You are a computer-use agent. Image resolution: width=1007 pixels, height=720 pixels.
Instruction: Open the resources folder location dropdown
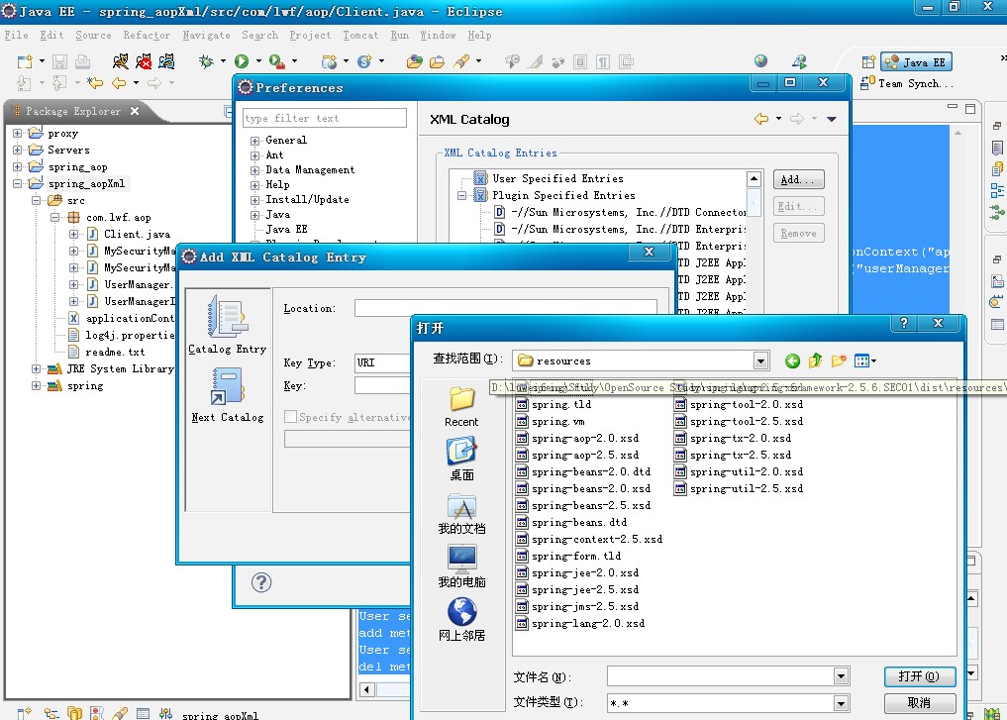click(759, 361)
